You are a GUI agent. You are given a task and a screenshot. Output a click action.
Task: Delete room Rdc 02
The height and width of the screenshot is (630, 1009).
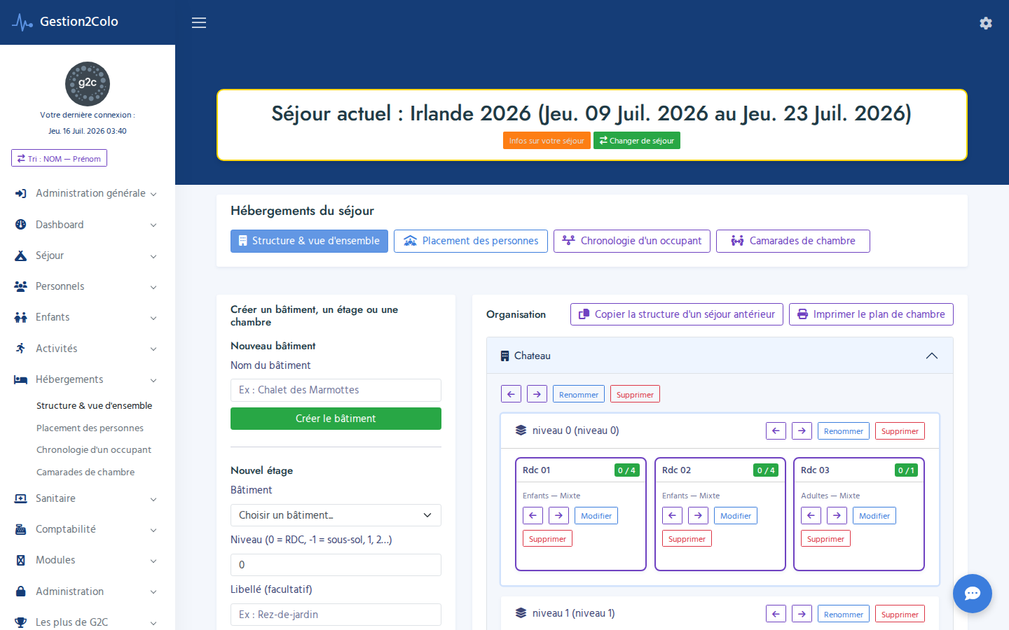[x=687, y=538]
